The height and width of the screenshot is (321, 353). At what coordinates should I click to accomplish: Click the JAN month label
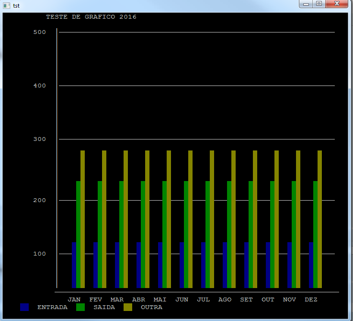(74, 300)
